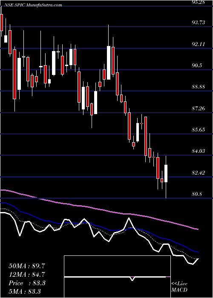Select the 84.03 price axis label
213x298 pixels.
pos(199,151)
